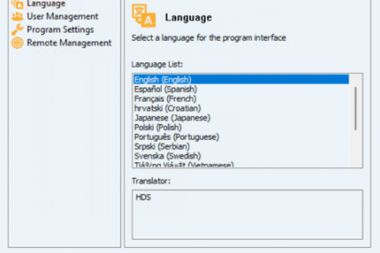
Task: Click the large Language header icon
Action: [144, 16]
